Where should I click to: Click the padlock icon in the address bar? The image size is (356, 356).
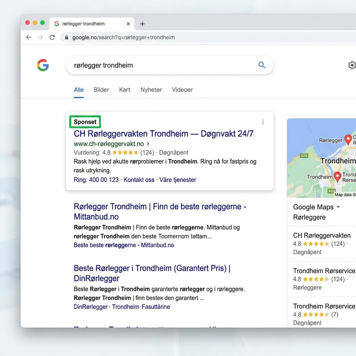pos(66,38)
